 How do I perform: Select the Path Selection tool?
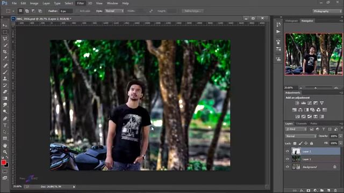pos(5,132)
